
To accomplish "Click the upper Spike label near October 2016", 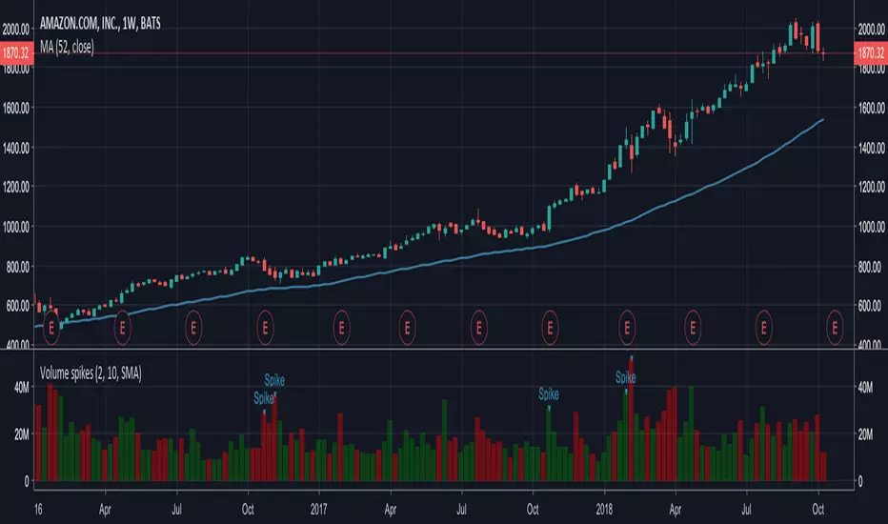I will (x=274, y=380).
